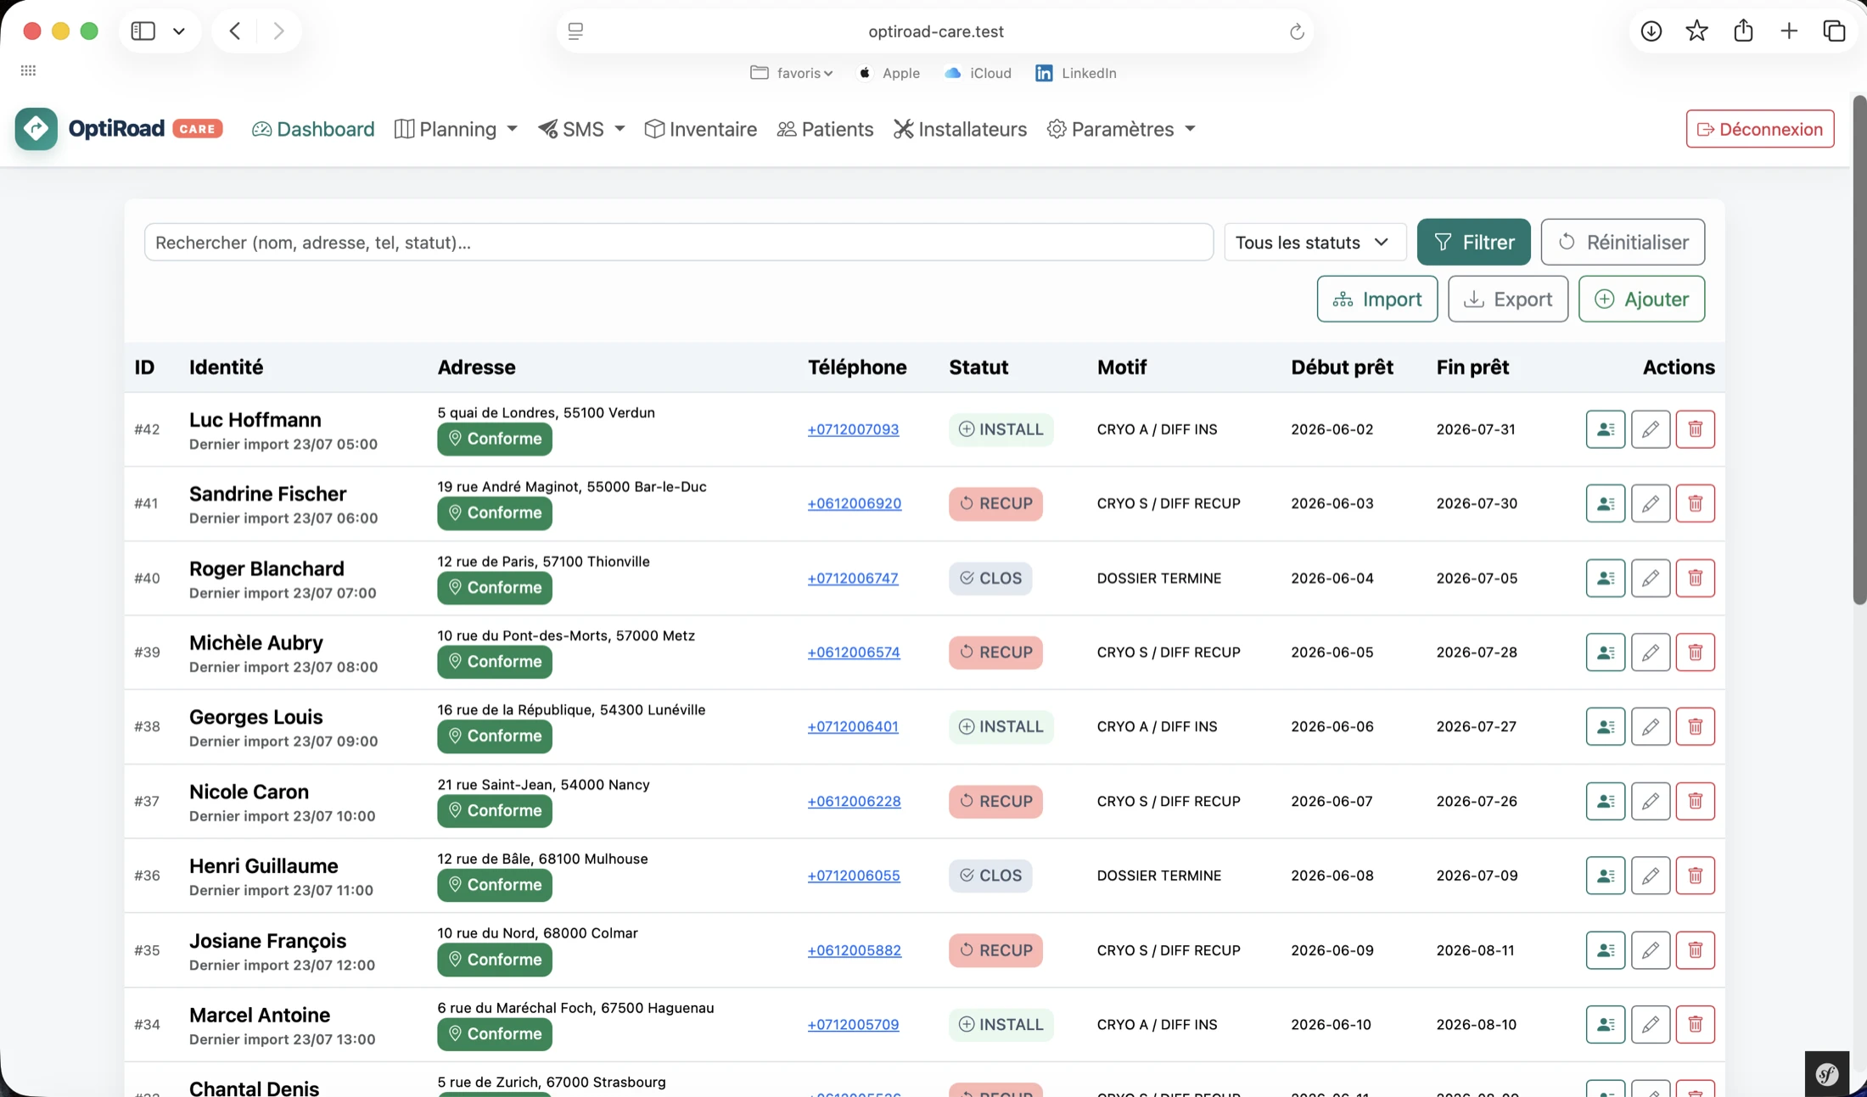This screenshot has height=1097, width=1867.
Task: Click RECUP status of Nicole Caron
Action: coord(995,801)
